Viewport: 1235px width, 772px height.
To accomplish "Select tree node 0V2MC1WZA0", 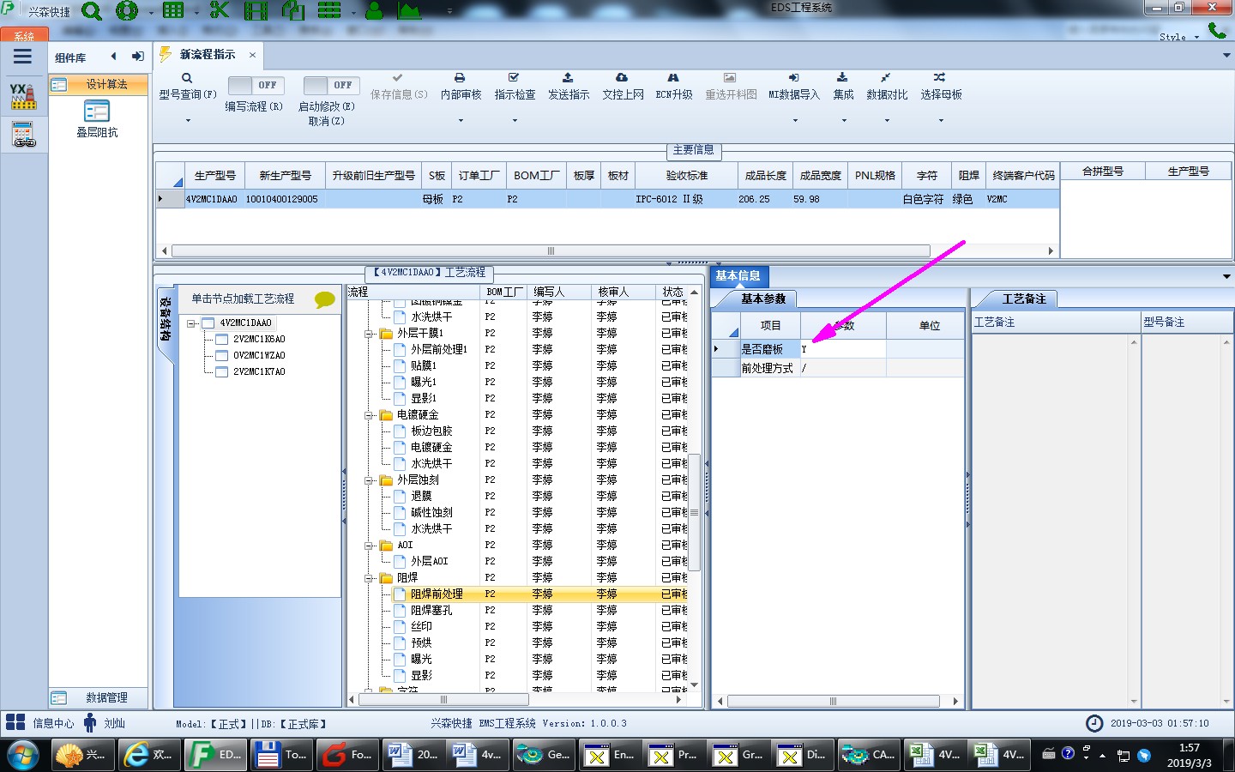I will click(259, 356).
